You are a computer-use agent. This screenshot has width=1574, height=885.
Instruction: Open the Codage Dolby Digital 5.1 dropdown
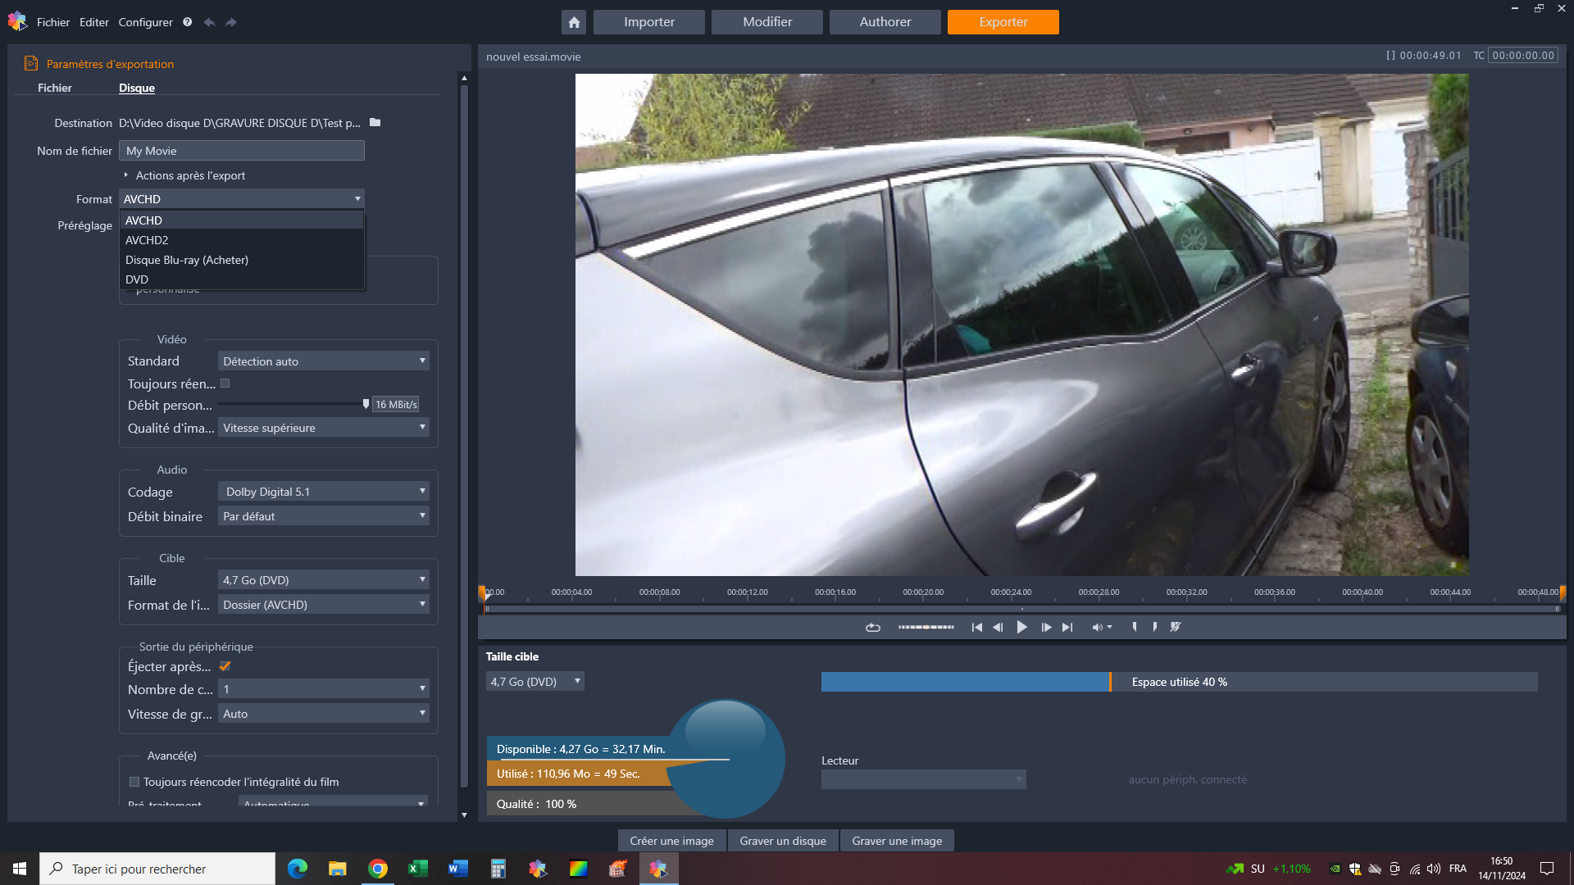click(324, 492)
